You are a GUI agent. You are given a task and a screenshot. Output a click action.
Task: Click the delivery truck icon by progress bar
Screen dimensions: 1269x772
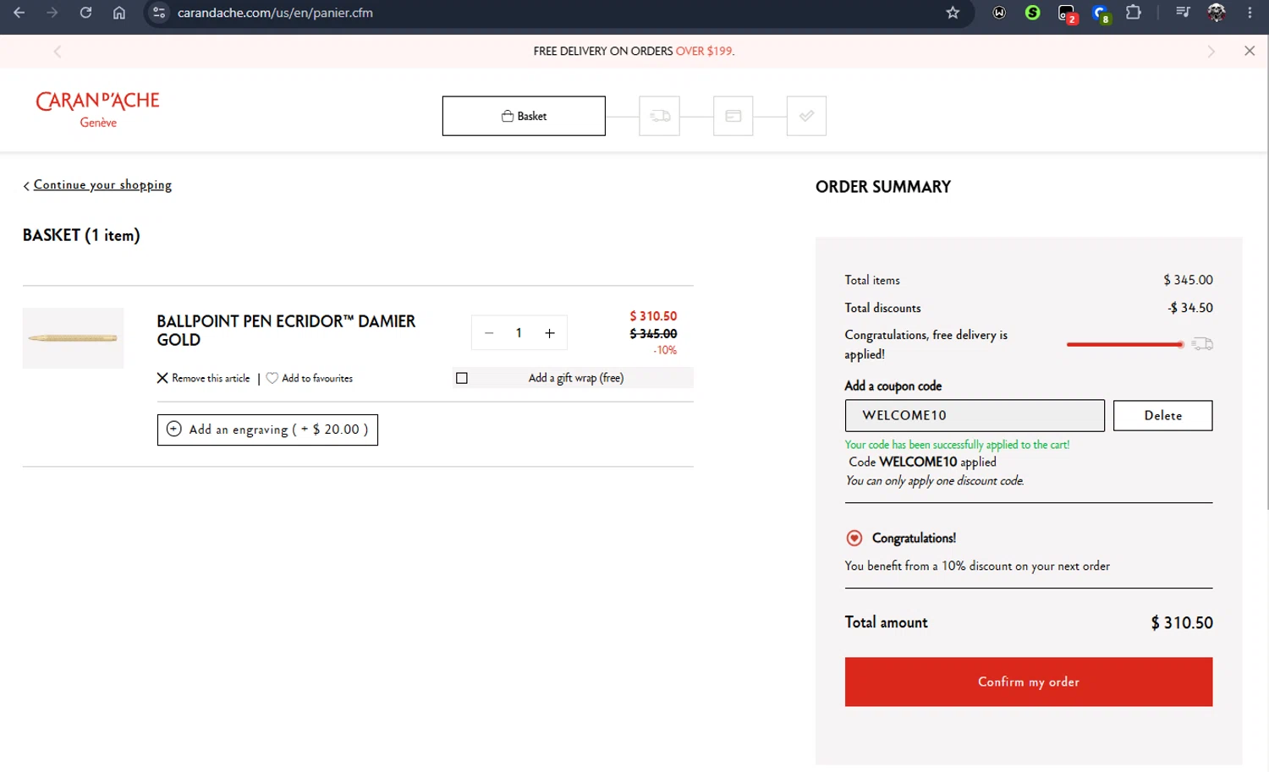[x=1202, y=344]
